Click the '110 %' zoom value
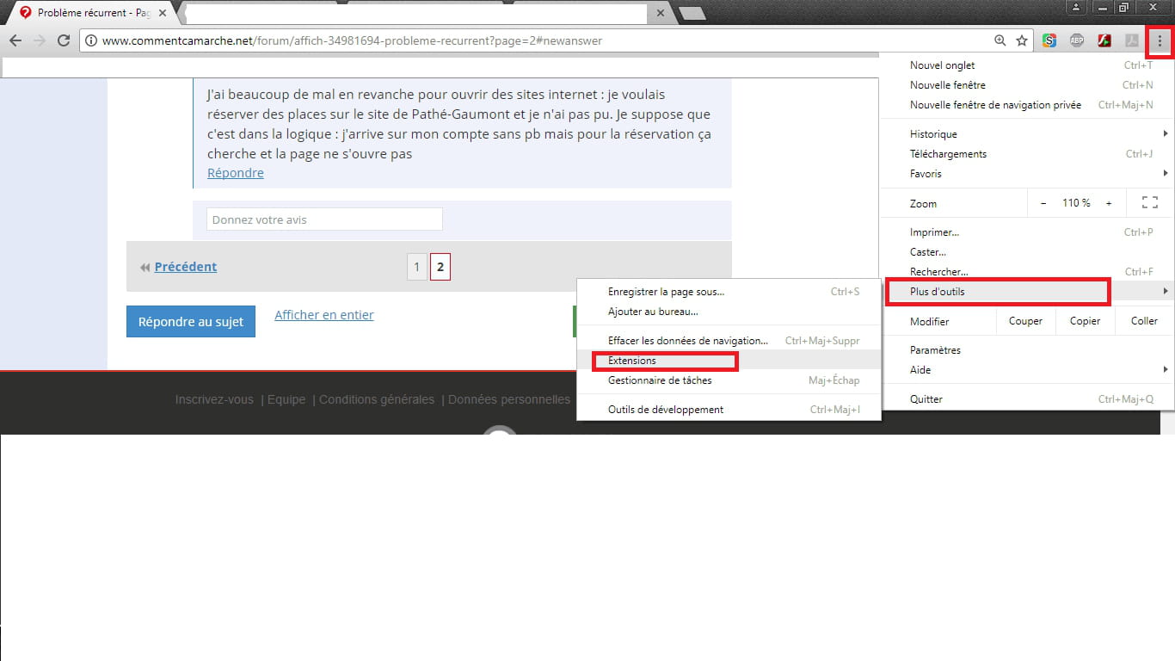 (x=1076, y=203)
